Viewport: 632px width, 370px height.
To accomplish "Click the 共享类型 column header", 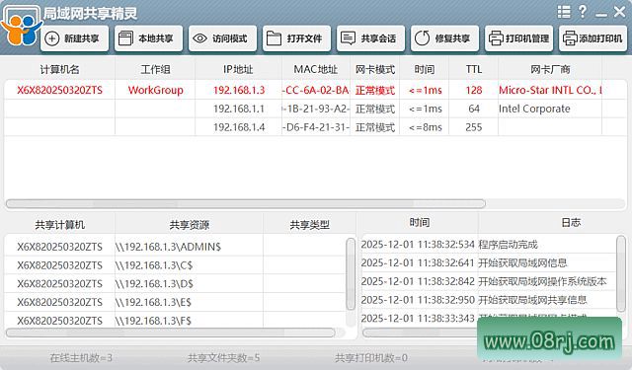I will pyautogui.click(x=309, y=225).
